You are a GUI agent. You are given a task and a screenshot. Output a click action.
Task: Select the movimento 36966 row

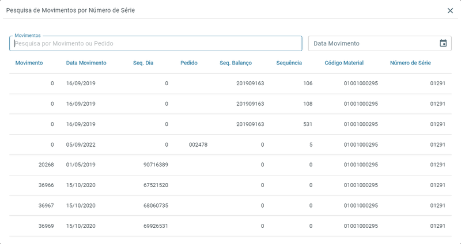pos(231,185)
